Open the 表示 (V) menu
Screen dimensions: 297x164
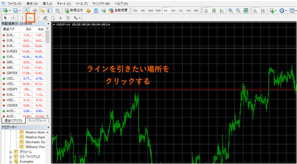(x=32, y=4)
